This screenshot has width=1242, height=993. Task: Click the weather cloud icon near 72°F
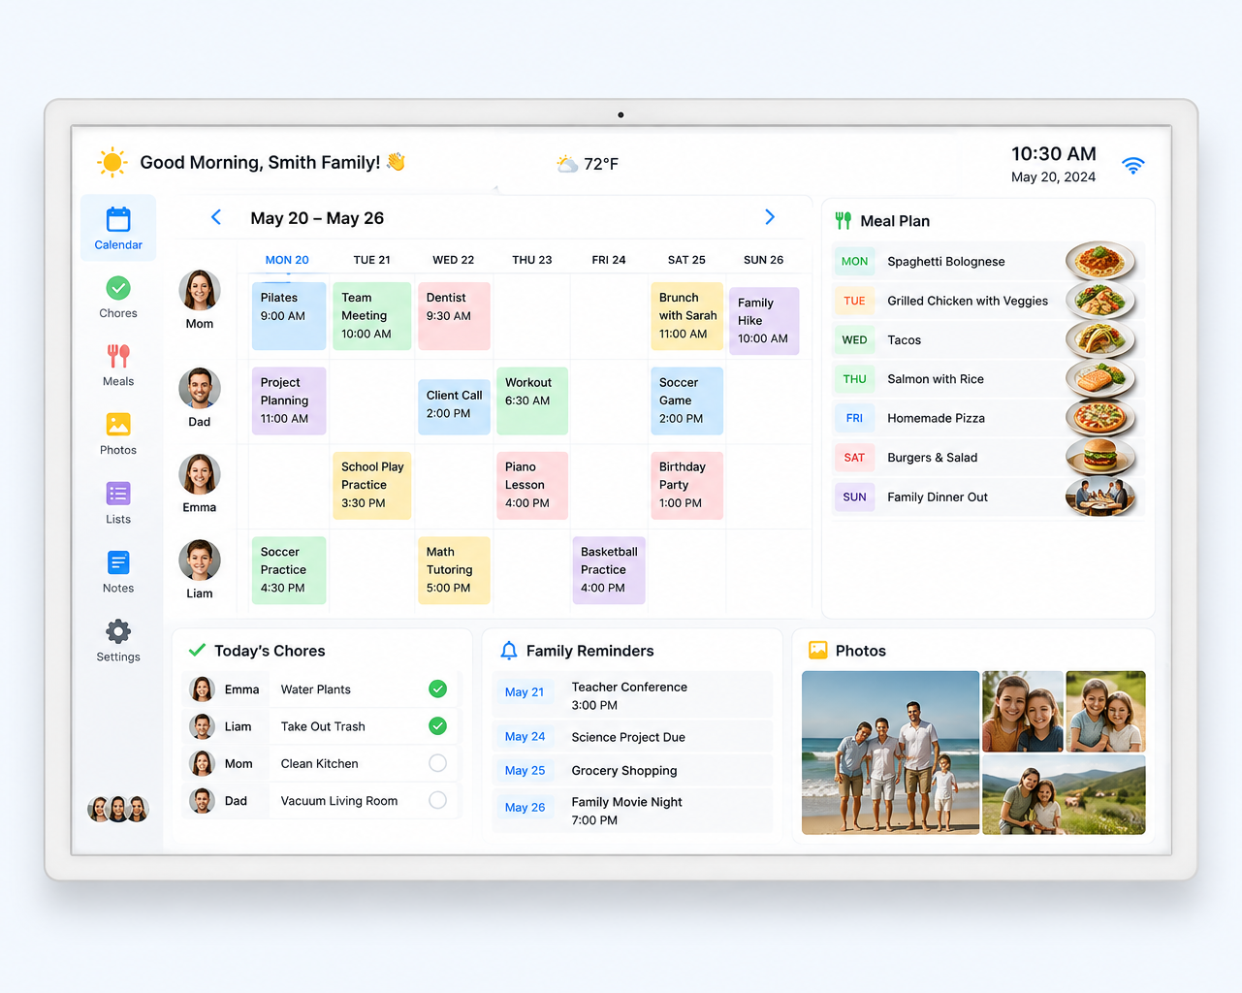(567, 164)
